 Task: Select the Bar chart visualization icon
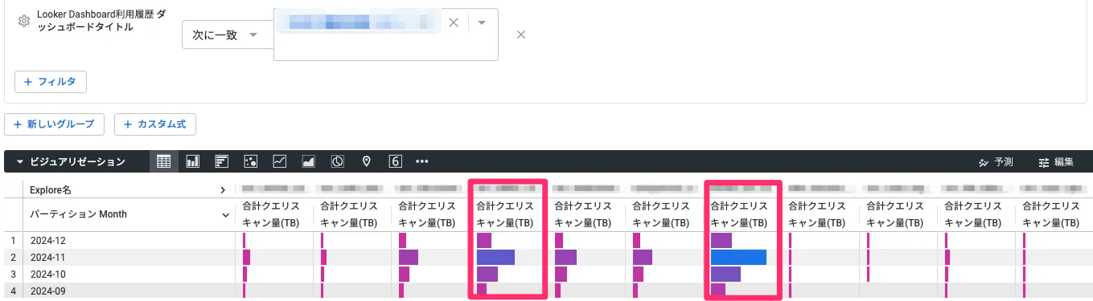221,161
